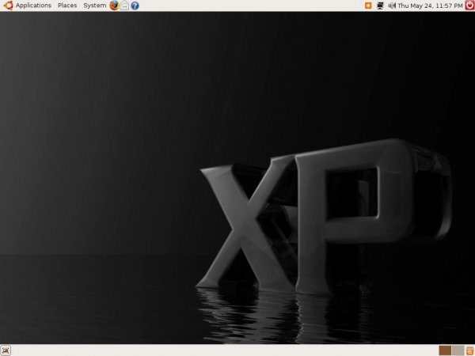
Task: Click the Ubuntu logo icon
Action: (8, 6)
